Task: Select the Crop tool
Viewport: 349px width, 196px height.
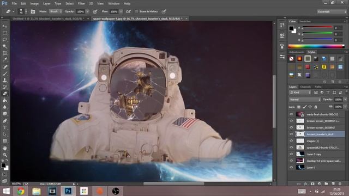Action: (x=5, y=53)
